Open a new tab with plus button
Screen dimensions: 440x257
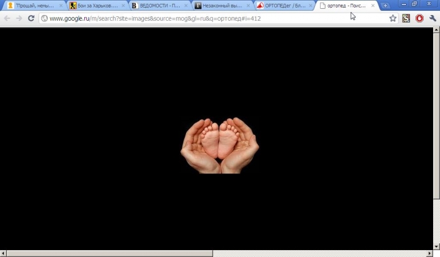(385, 6)
